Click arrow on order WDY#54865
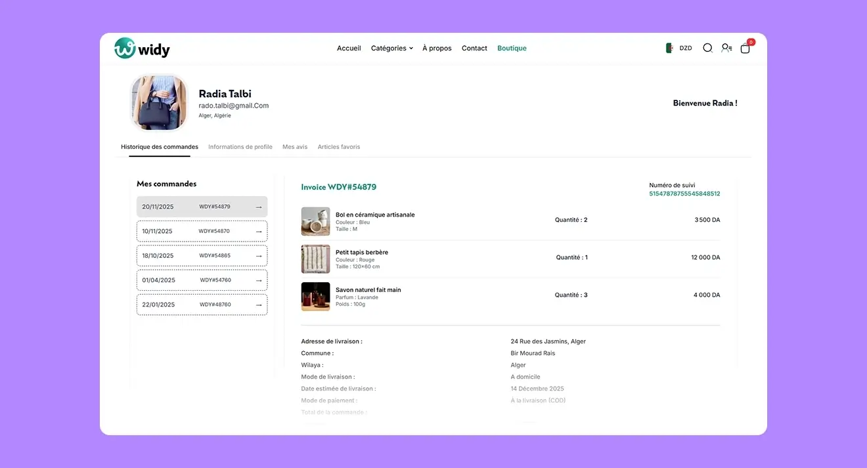Viewport: 867px width, 468px height. 259,256
